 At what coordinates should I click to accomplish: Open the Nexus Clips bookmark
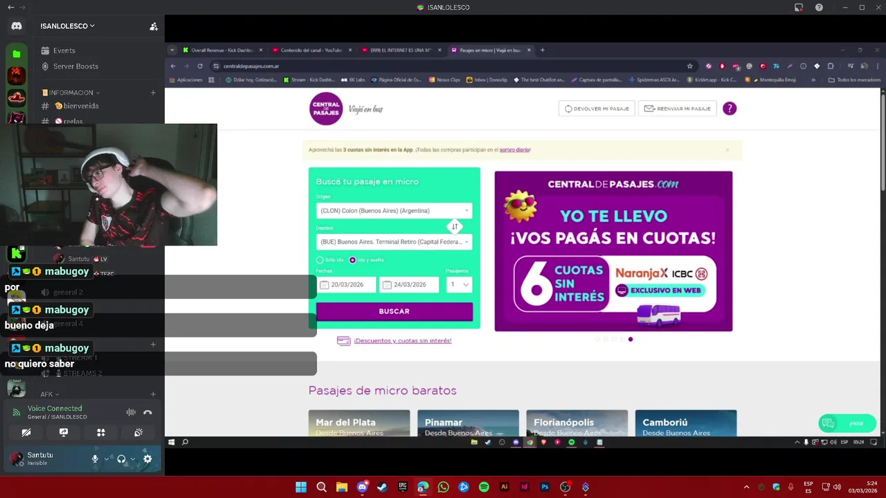pos(444,80)
